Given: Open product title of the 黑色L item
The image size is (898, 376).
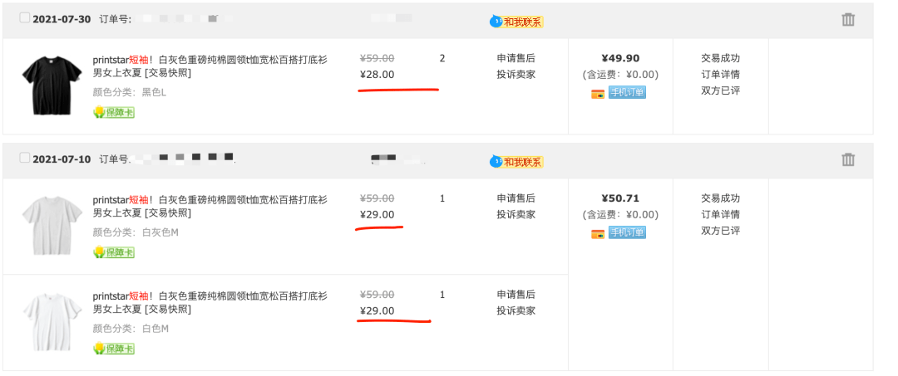Looking at the screenshot, I should click(210, 66).
